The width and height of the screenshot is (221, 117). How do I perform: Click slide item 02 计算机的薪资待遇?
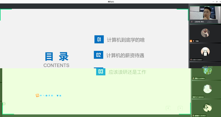125,55
